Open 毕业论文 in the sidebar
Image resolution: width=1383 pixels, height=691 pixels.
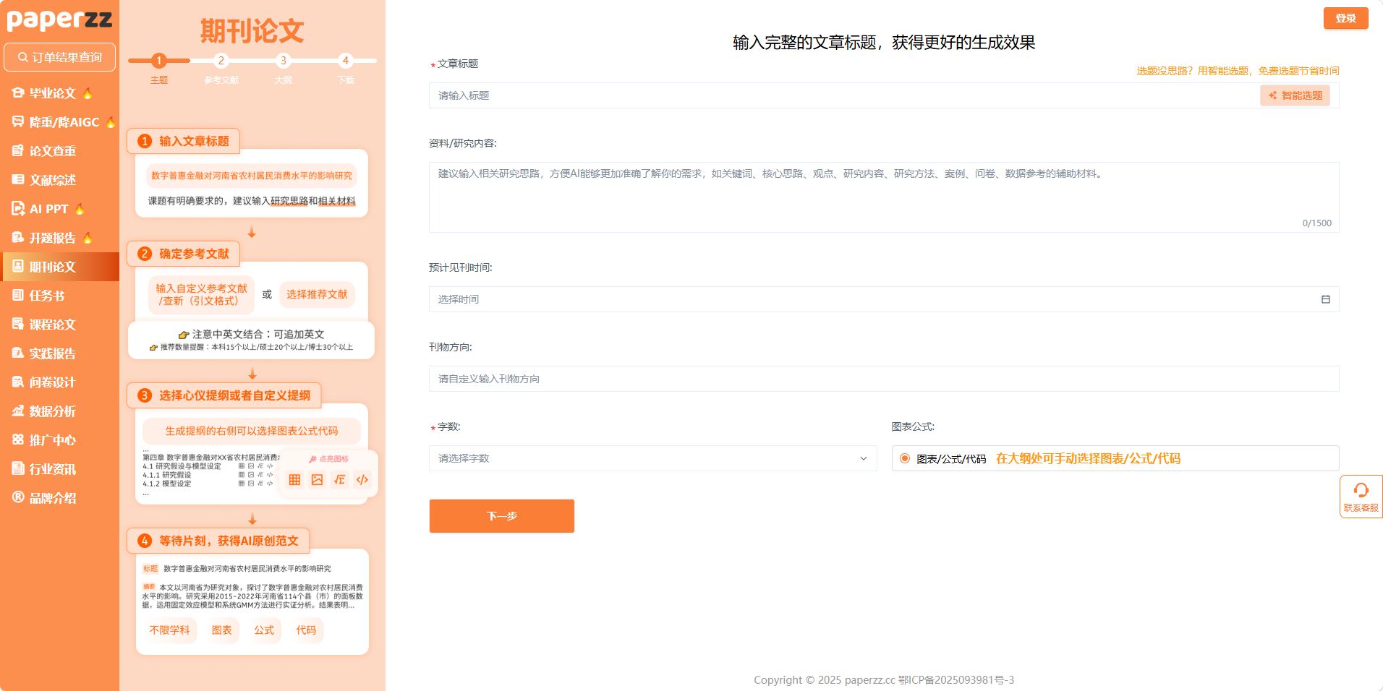click(x=52, y=93)
